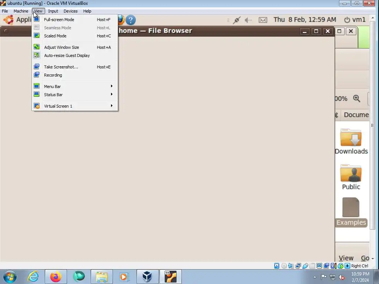This screenshot has height=284, width=379.
Task: Click the Right Ctrl host key label
Action: click(360, 266)
